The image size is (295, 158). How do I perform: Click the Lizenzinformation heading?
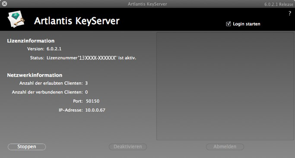coord(31,41)
